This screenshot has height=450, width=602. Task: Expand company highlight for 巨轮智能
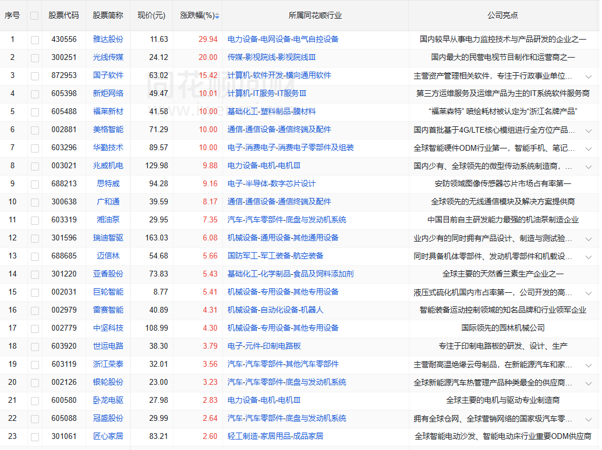click(588, 293)
